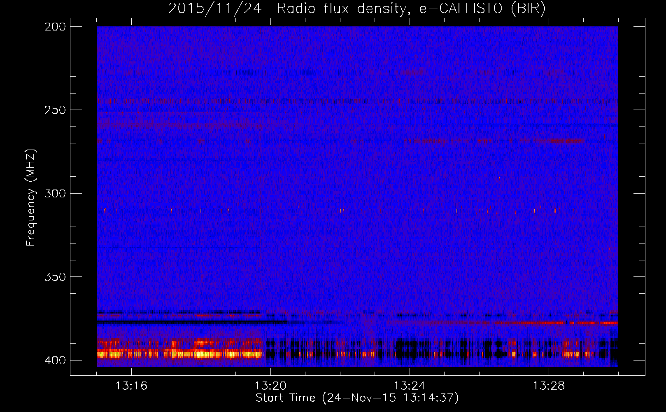This screenshot has height=412, width=666.
Task: Click the 13:28 time tick label
Action: (x=549, y=386)
